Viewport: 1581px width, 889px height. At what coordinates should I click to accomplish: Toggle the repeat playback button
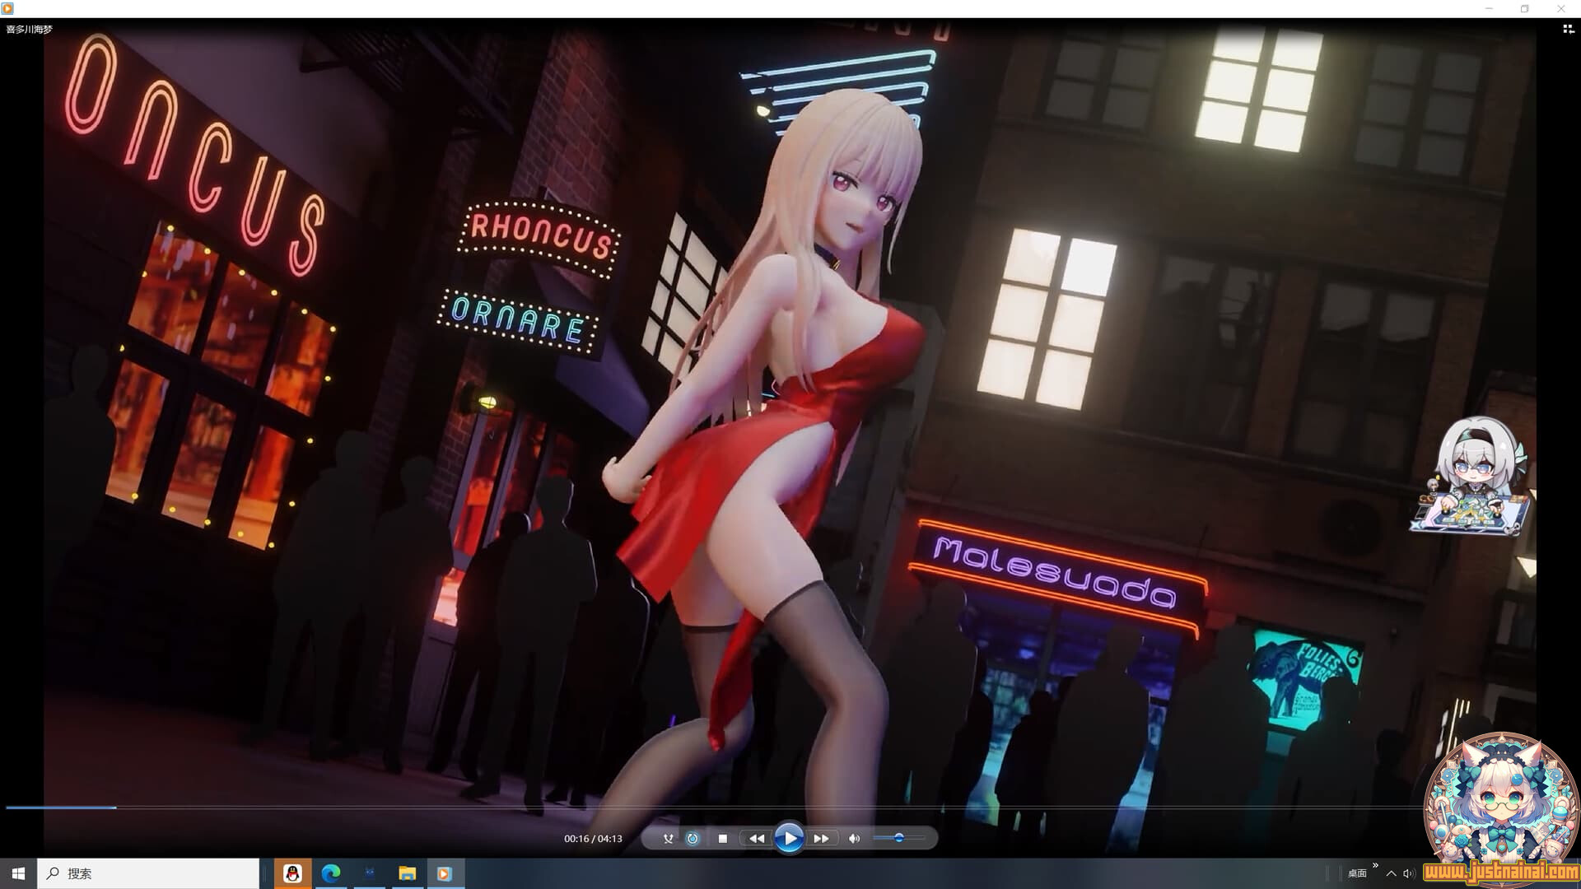coord(693,839)
